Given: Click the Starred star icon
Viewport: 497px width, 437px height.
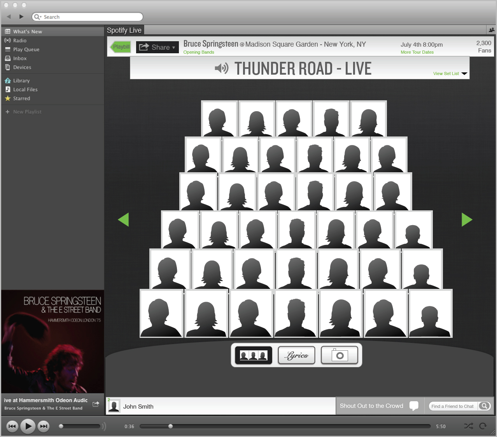Looking at the screenshot, I should (7, 98).
